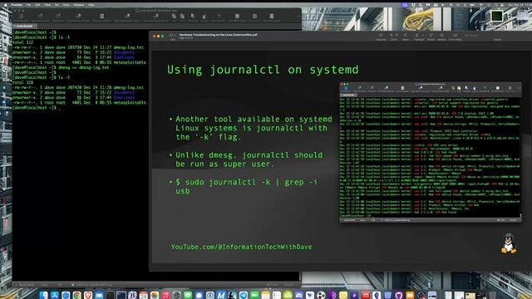Click the 'sudo journalctl -k | grep -i usb' command text

247,186
